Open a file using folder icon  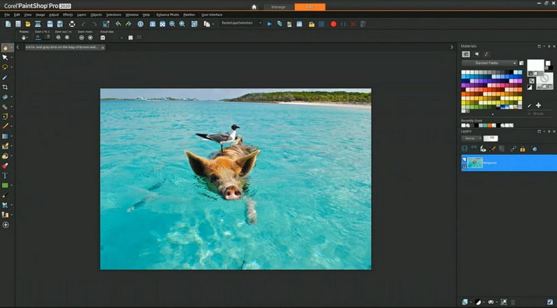(x=28, y=24)
